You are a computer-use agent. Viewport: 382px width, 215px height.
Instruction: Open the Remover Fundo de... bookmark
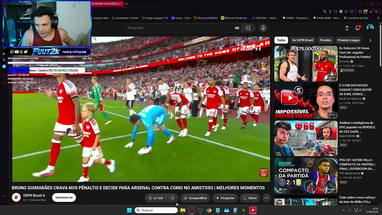tap(235, 18)
